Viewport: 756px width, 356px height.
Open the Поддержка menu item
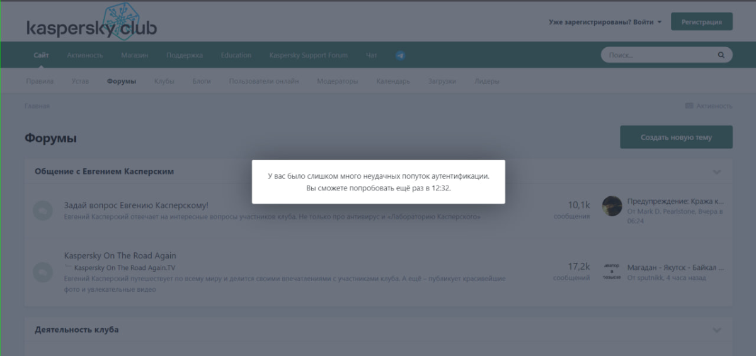point(185,55)
